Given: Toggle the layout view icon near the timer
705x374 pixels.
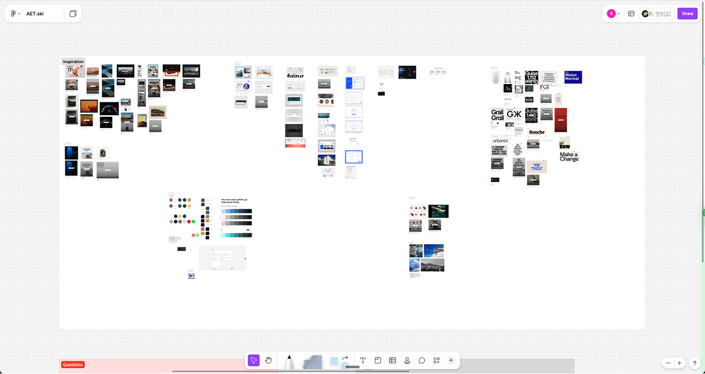Looking at the screenshot, I should click(x=631, y=14).
